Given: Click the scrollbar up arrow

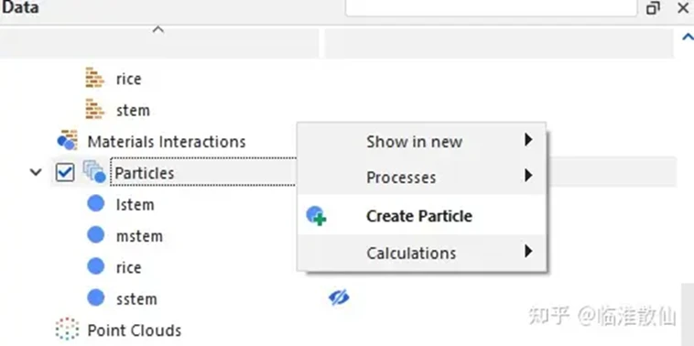Looking at the screenshot, I should (x=688, y=38).
